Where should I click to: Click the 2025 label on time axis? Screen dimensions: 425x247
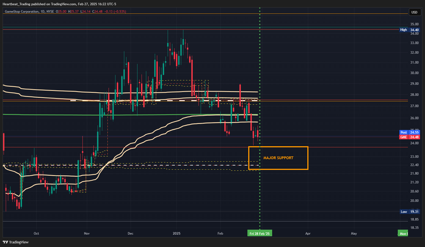coord(176,234)
